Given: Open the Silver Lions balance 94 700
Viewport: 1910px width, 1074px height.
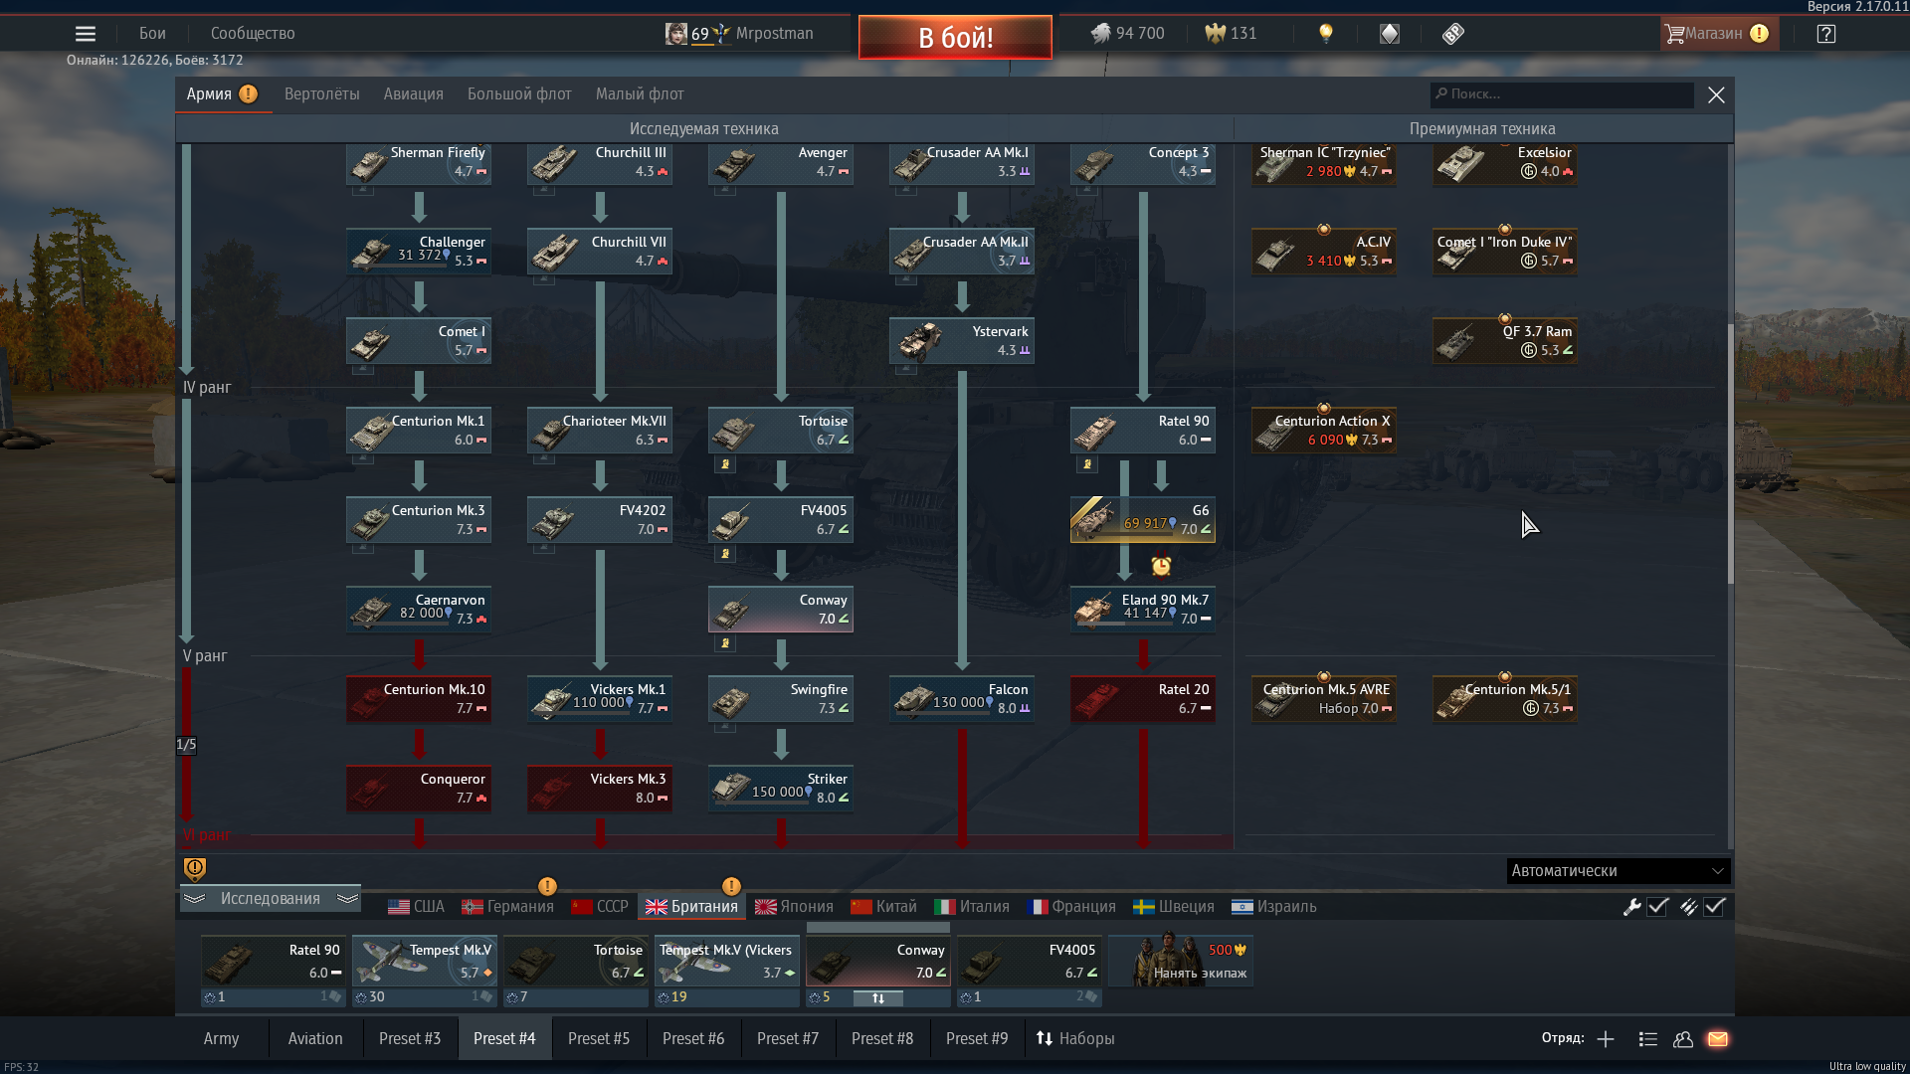Looking at the screenshot, I should tap(1127, 34).
